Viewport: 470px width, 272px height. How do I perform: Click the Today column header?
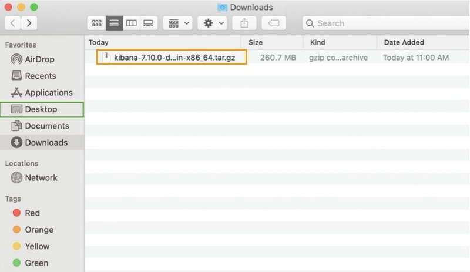[163, 42]
